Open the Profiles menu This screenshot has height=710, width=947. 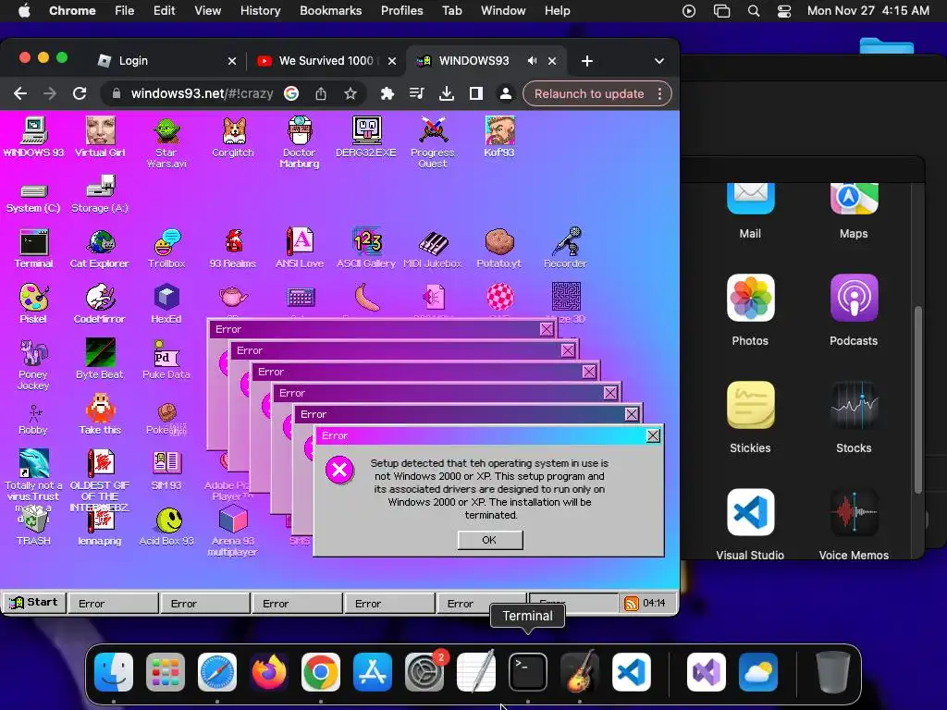click(x=401, y=11)
